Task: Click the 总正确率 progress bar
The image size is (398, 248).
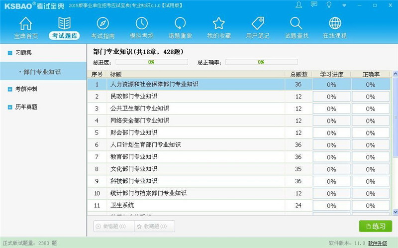Action: coord(262,62)
